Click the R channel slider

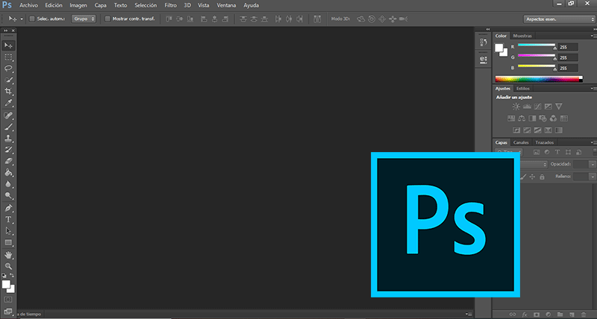click(537, 45)
